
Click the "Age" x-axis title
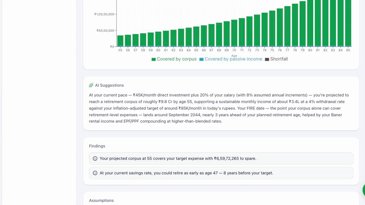[234, 56]
